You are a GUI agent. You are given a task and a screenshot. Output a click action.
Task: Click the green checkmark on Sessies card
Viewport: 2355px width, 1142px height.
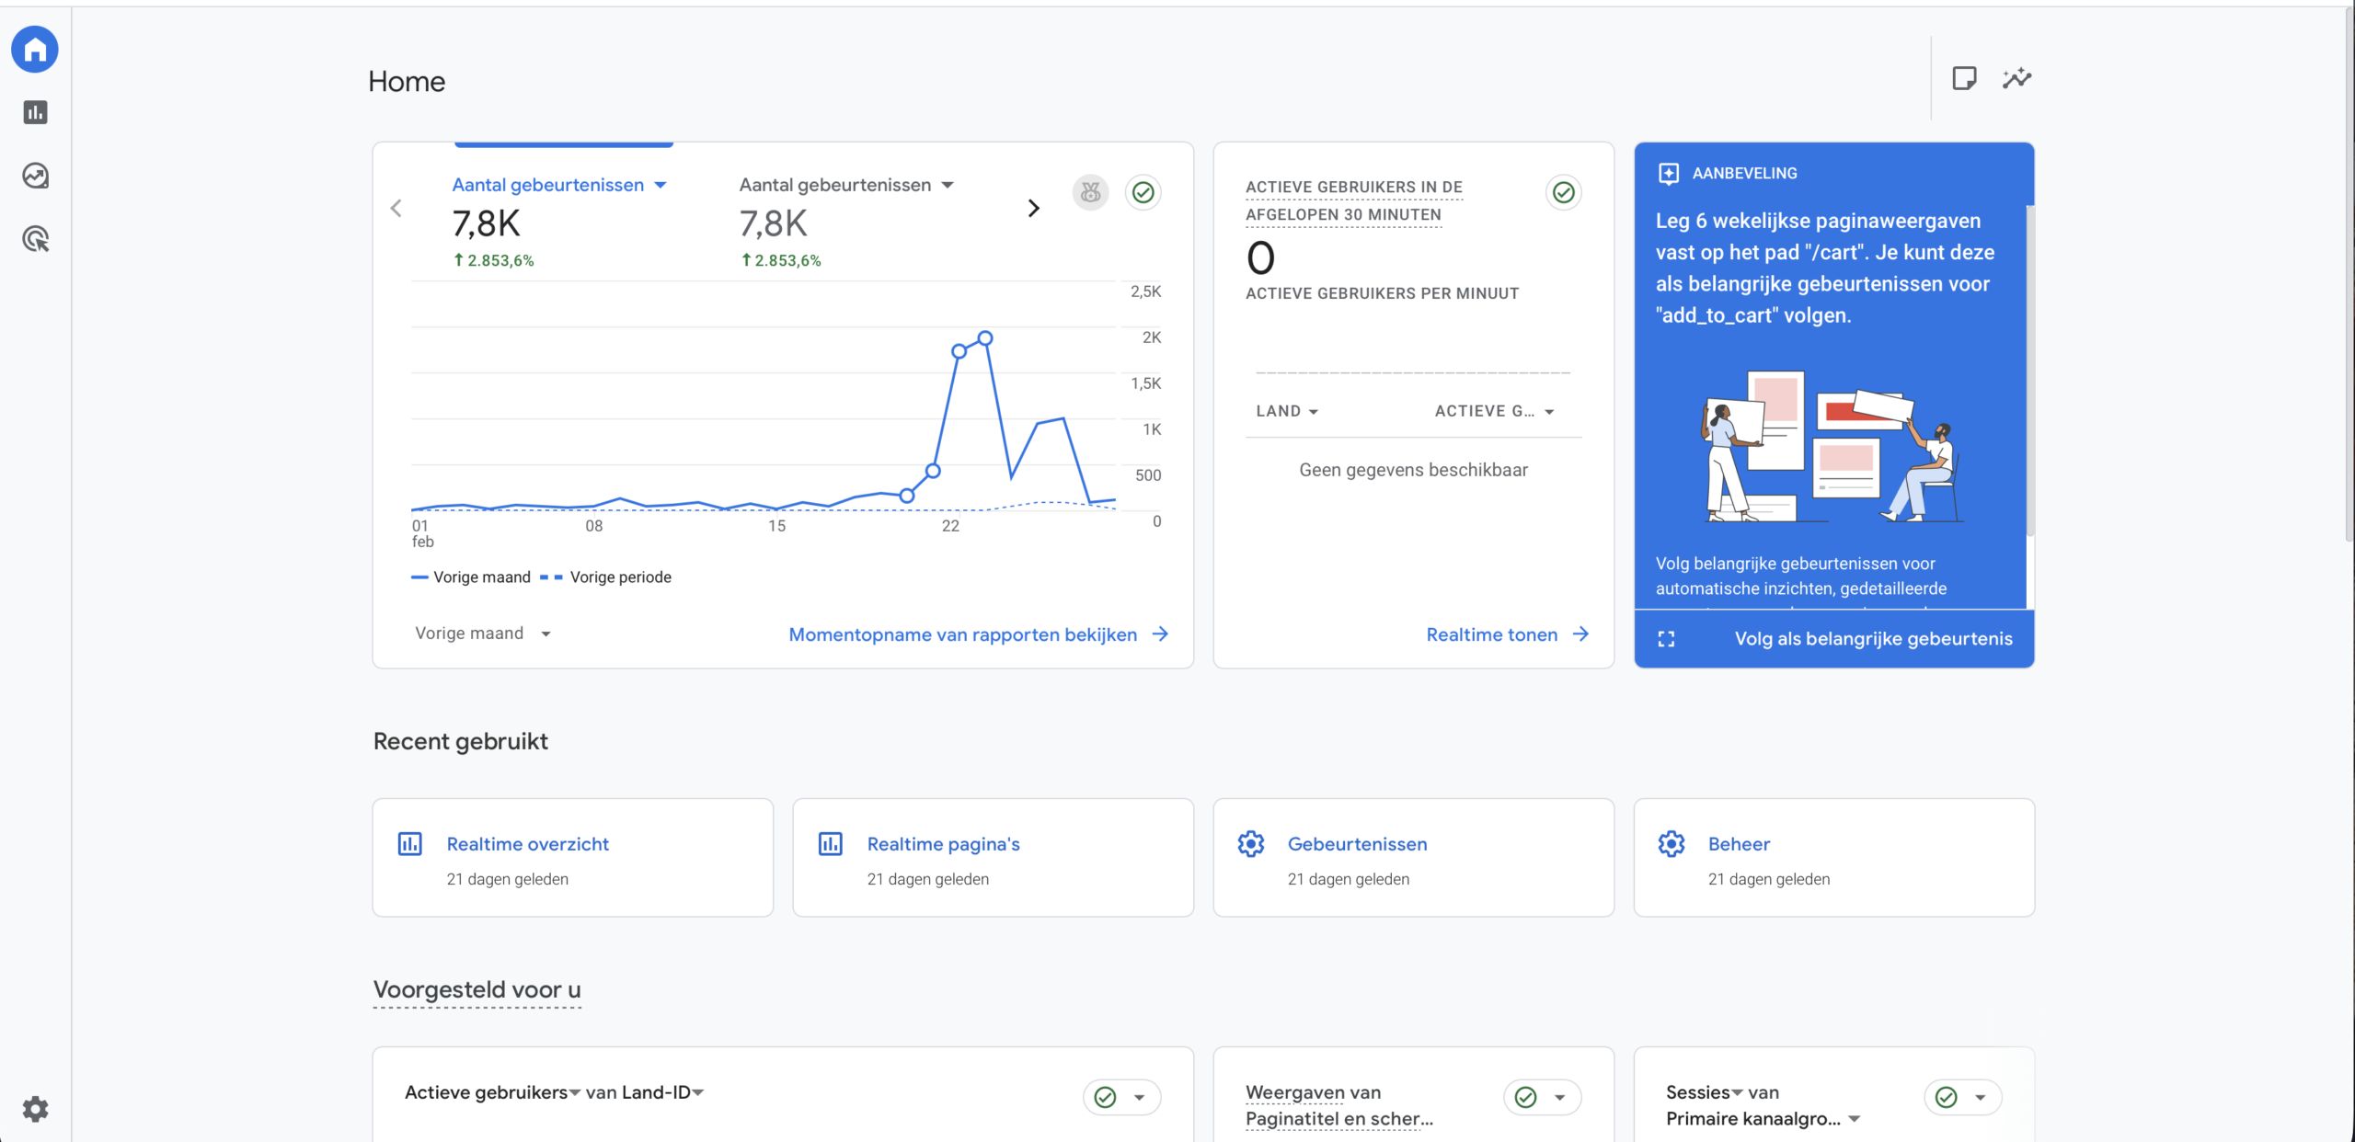(x=1947, y=1097)
